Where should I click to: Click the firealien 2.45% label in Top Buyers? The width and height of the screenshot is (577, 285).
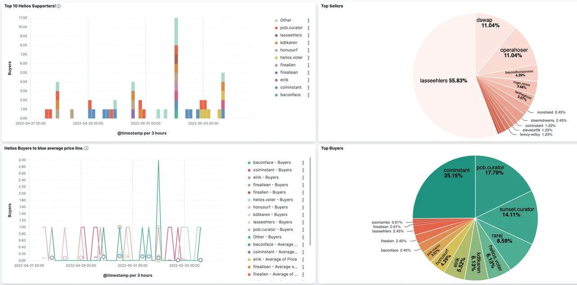(x=394, y=241)
